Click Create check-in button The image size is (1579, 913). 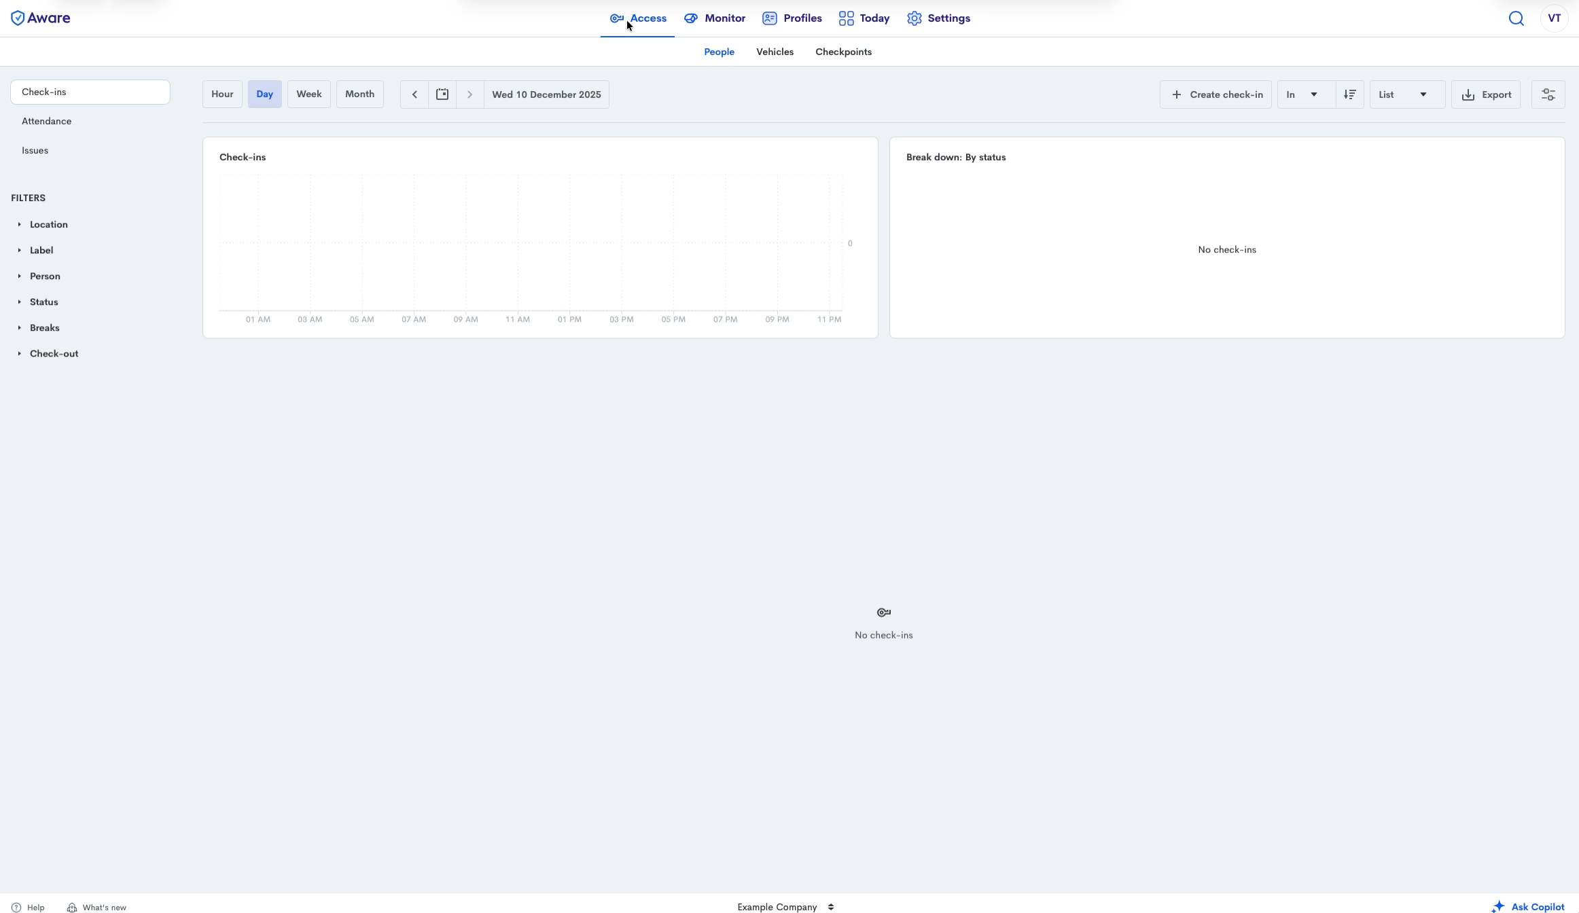tap(1216, 94)
